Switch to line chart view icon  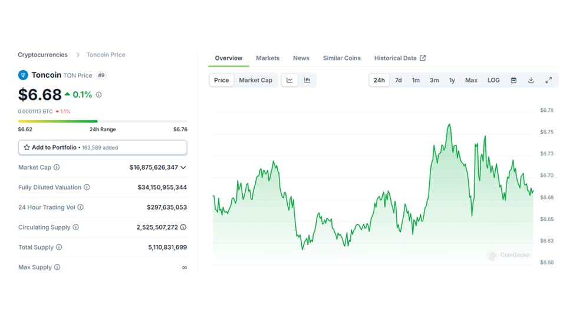[289, 80]
